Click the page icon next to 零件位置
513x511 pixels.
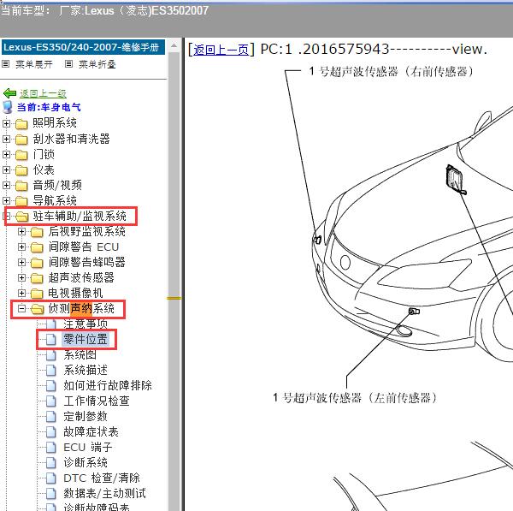pyautogui.click(x=51, y=339)
